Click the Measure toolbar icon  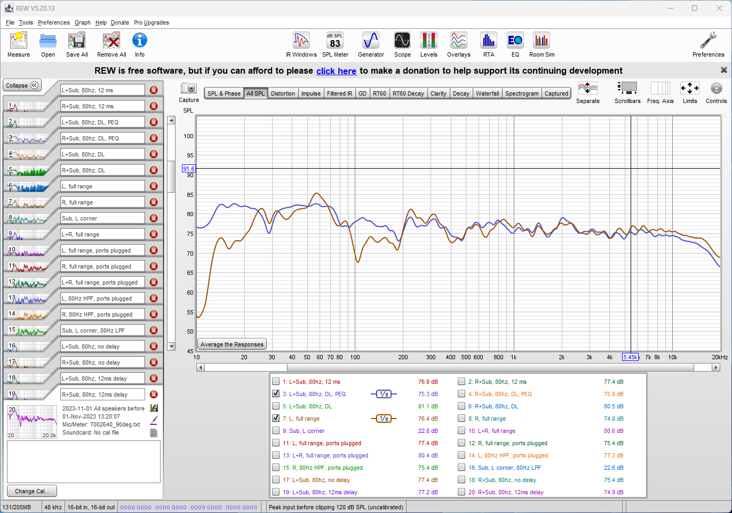click(x=19, y=41)
